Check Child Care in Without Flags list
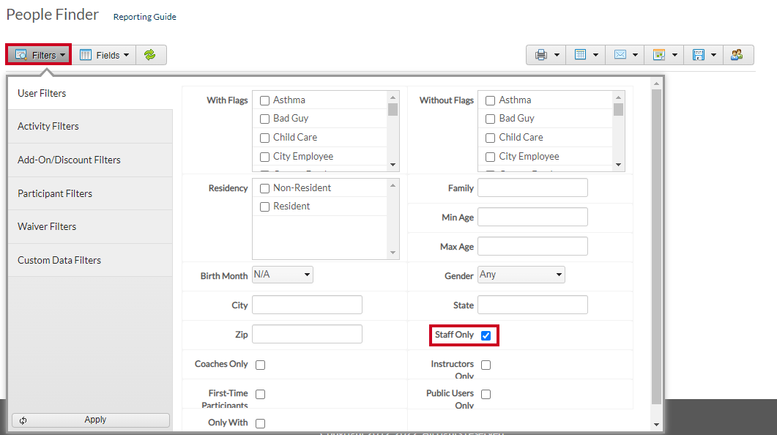Viewport: 777px width, 435px height. (x=490, y=138)
